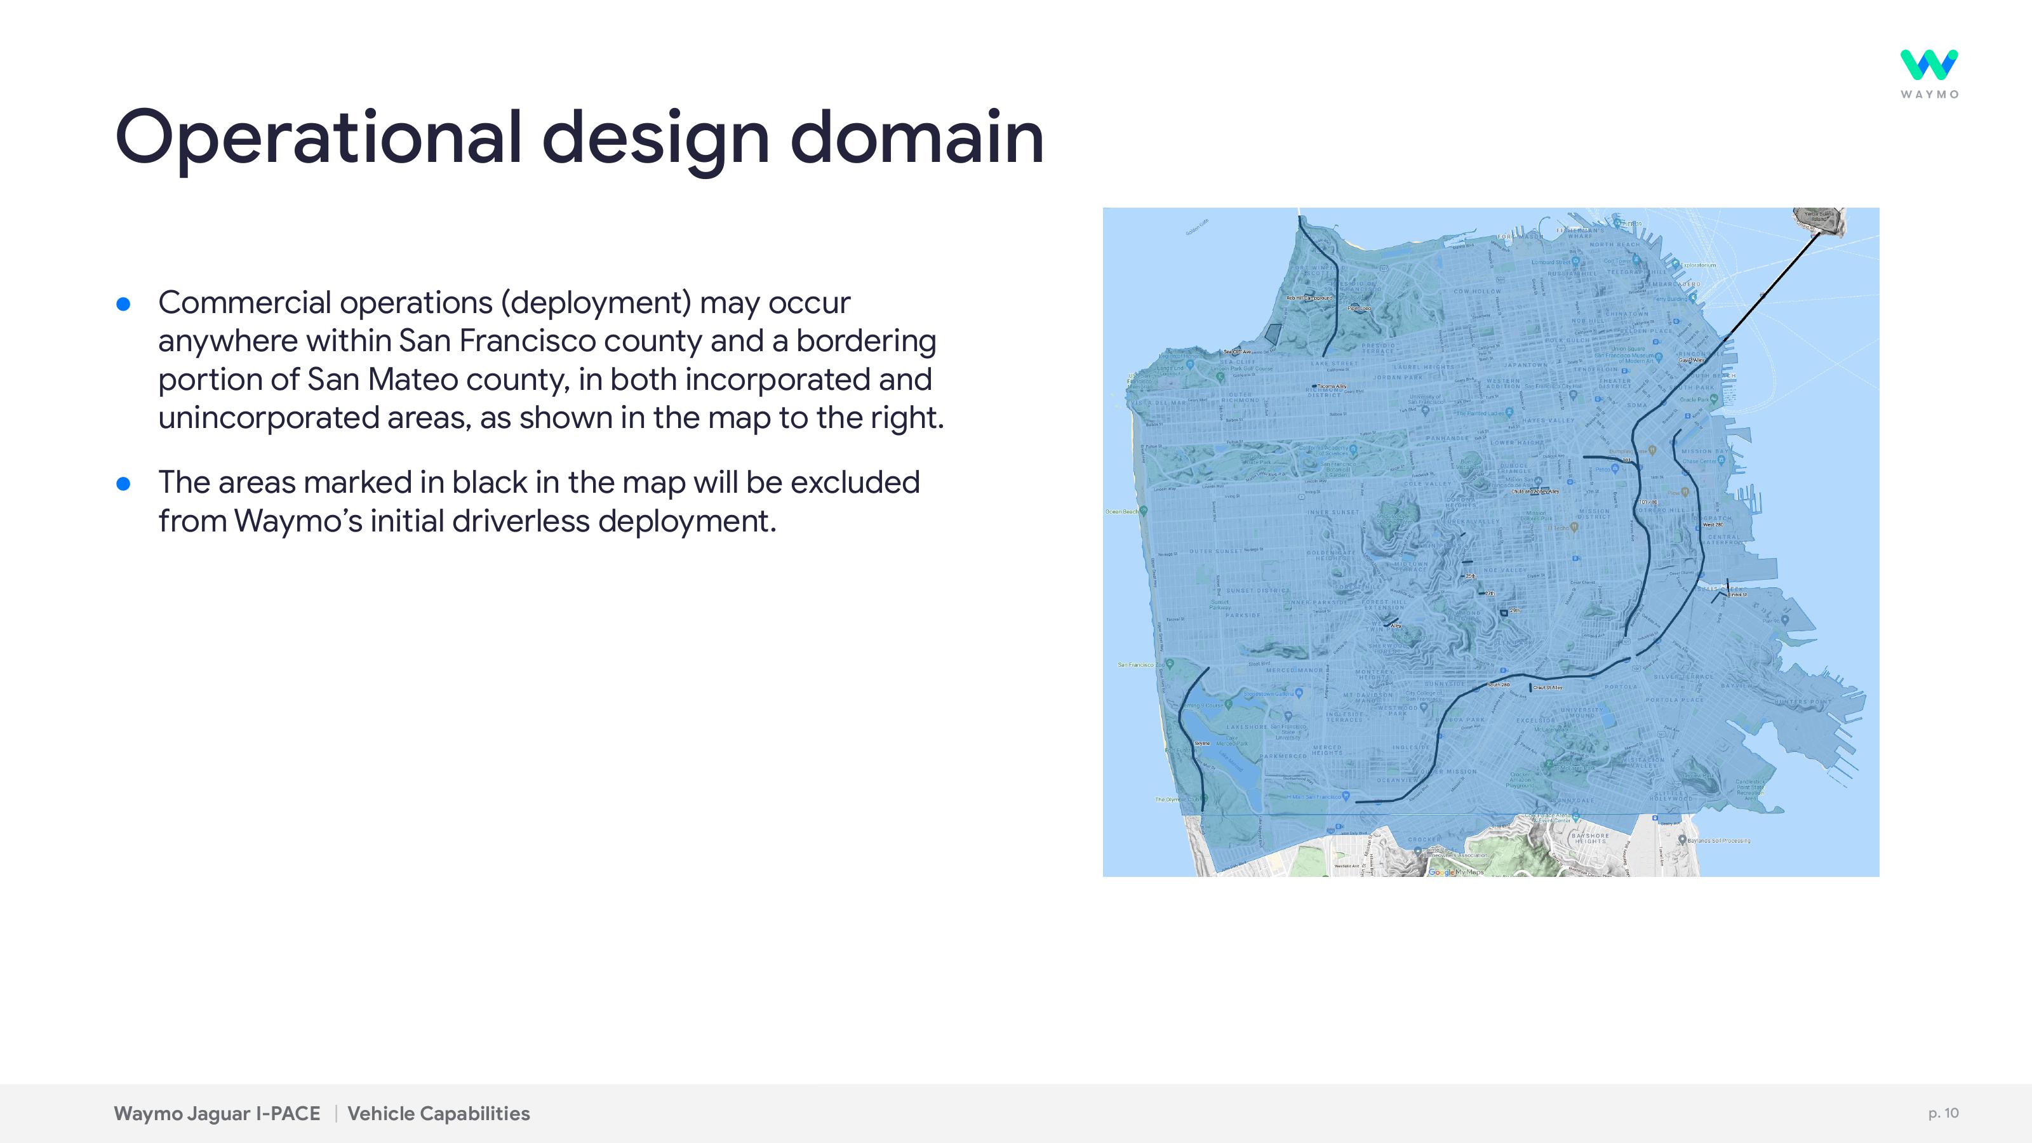The width and height of the screenshot is (2032, 1143).
Task: Click the Lombard Street pin on map
Action: pos(1575,261)
